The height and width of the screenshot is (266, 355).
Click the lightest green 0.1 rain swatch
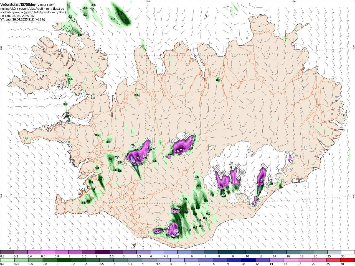(7, 260)
